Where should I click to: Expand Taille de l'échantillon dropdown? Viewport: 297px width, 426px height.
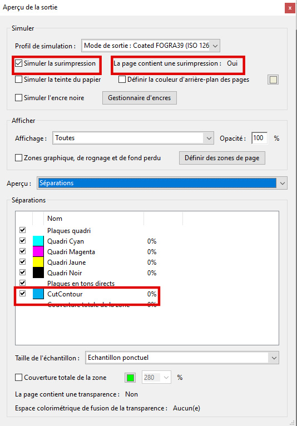pos(182,358)
